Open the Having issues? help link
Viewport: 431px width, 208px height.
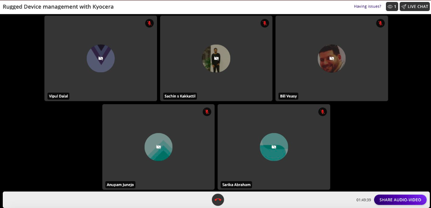[x=367, y=7]
